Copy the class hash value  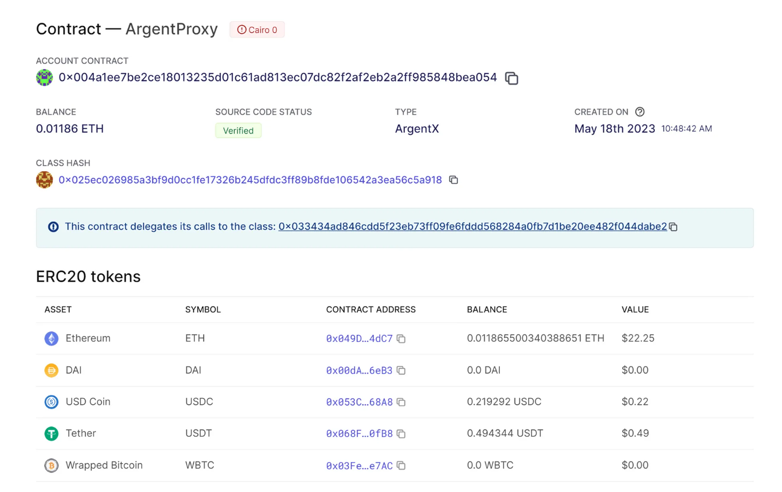tap(453, 180)
